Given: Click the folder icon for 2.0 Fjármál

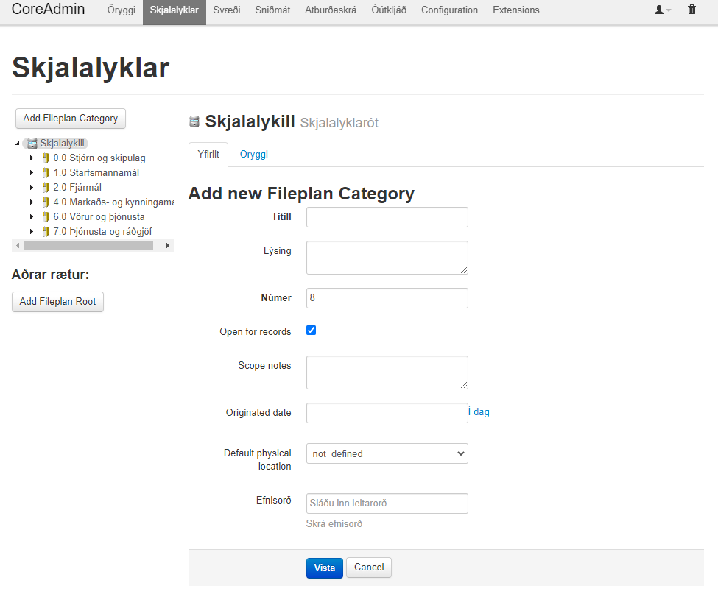Looking at the screenshot, I should 46,188.
